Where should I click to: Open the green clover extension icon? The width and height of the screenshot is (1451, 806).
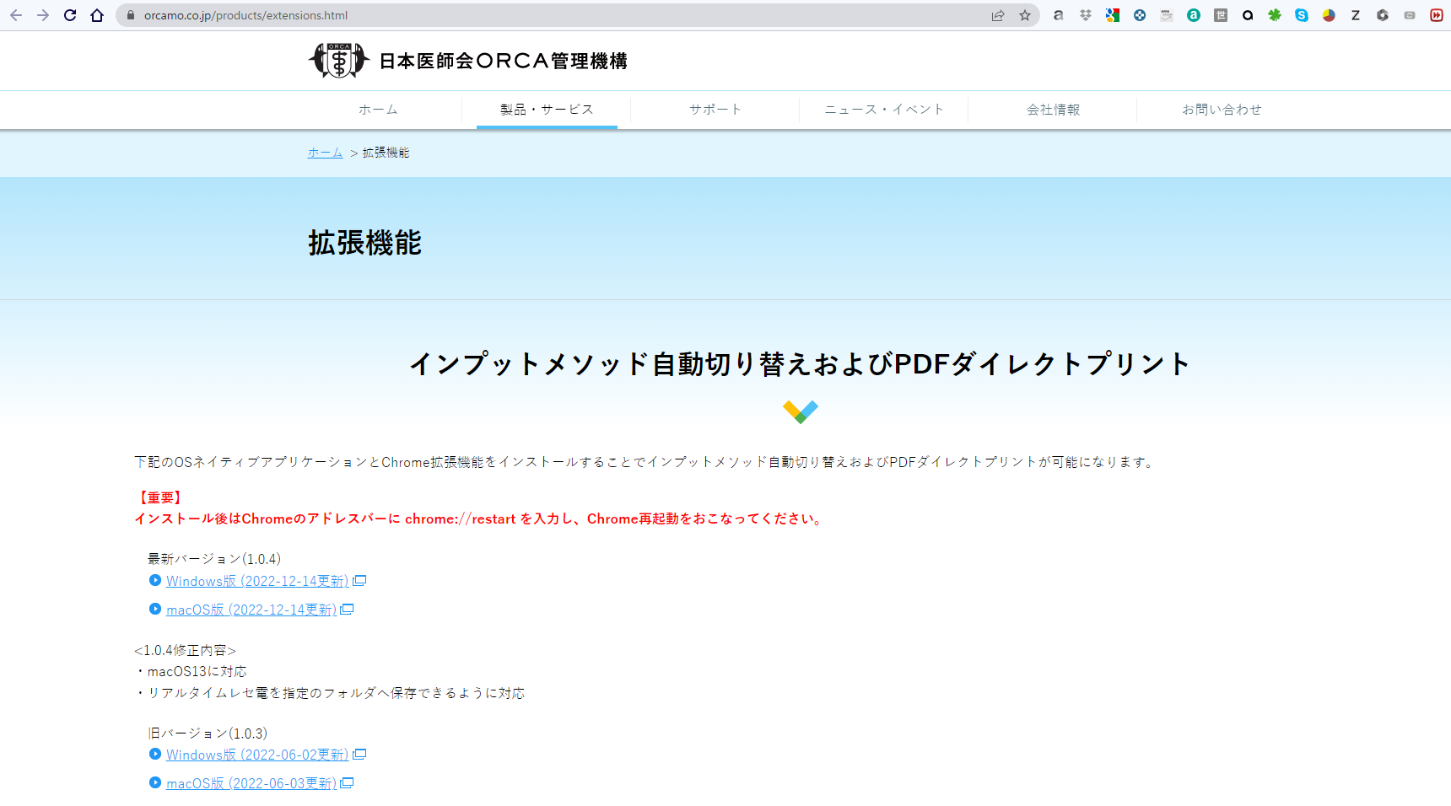point(1275,15)
